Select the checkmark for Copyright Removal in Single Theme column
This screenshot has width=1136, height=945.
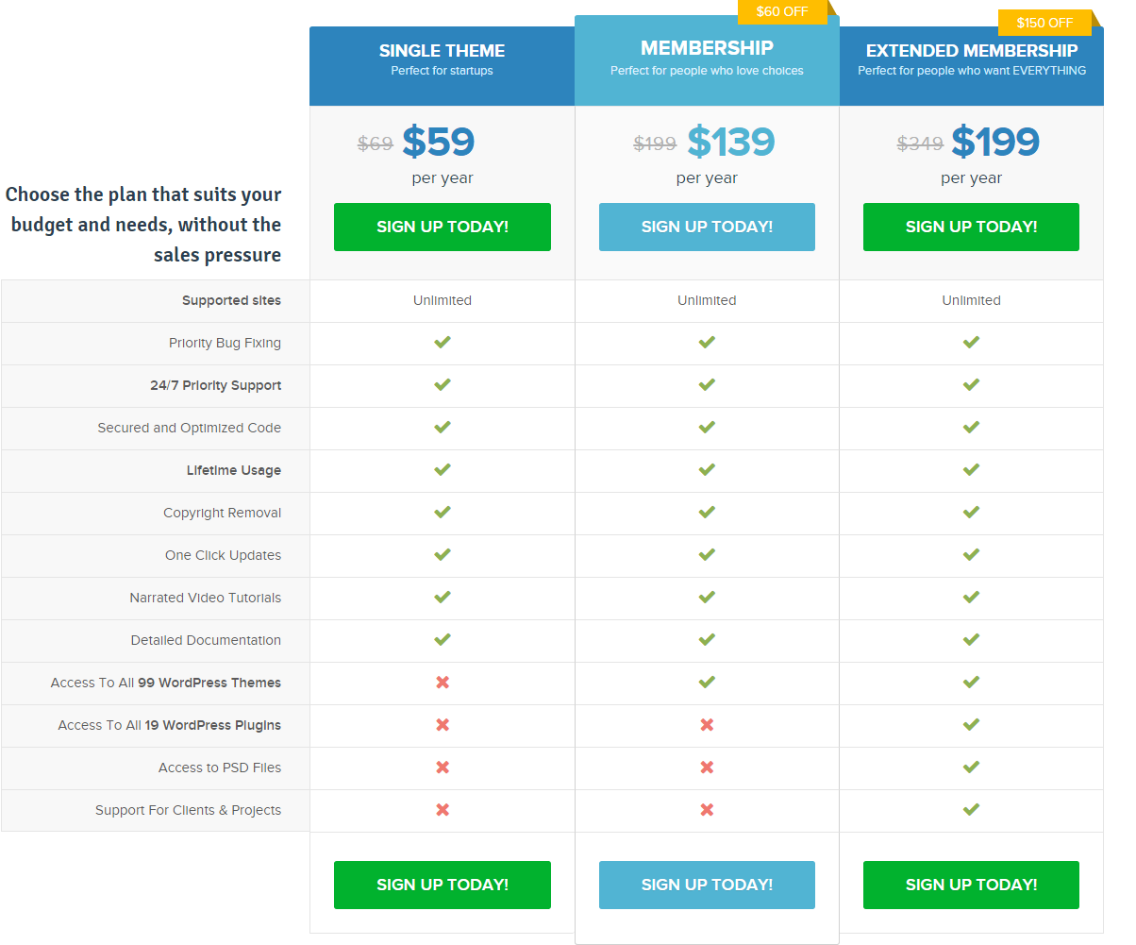(442, 512)
